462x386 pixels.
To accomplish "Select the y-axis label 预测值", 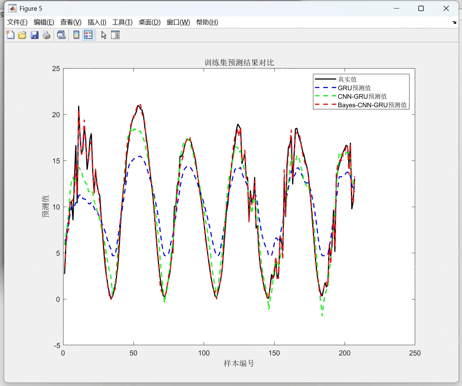I will click(x=46, y=206).
